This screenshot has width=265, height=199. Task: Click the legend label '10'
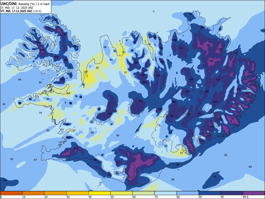[x=24, y=197]
